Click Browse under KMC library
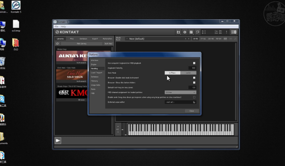The width and height of the screenshot is (285, 166). pyautogui.click(x=81, y=100)
